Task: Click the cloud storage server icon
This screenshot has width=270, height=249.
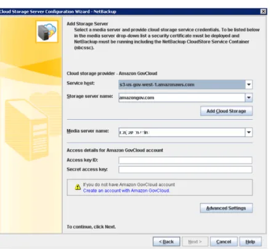Action: (47, 31)
